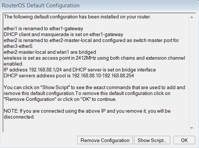Viewport: 199px width, 148px height.
Task: Click the text 'ether3-ether5'
Action: coord(18,46)
